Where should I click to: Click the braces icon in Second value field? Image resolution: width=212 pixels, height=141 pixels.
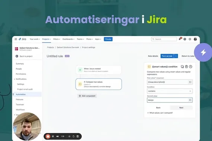click(x=190, y=100)
